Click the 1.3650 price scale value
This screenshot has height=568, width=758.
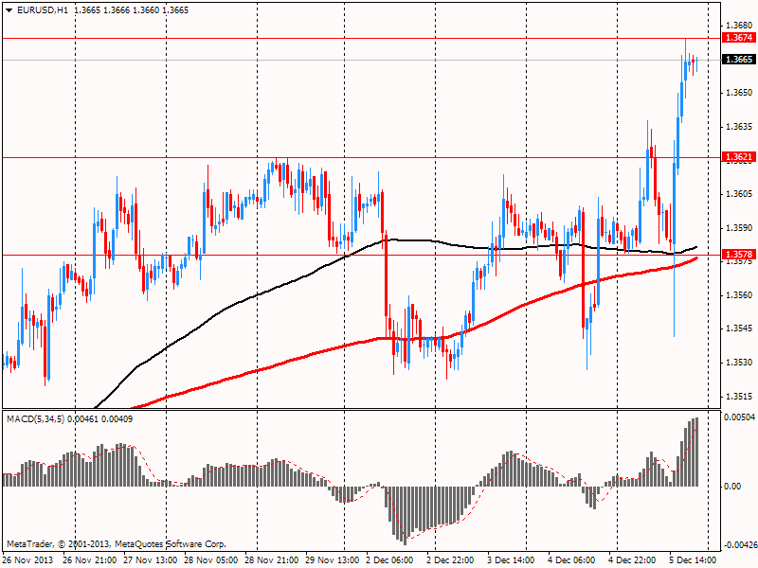[x=740, y=92]
